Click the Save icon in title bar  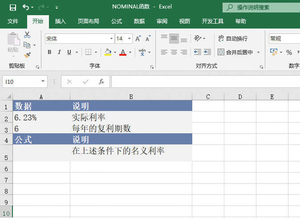[12, 8]
